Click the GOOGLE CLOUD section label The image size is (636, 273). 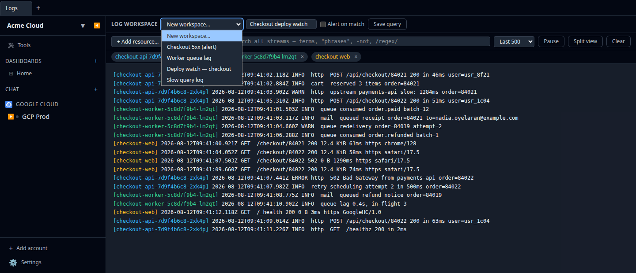pyautogui.click(x=37, y=104)
